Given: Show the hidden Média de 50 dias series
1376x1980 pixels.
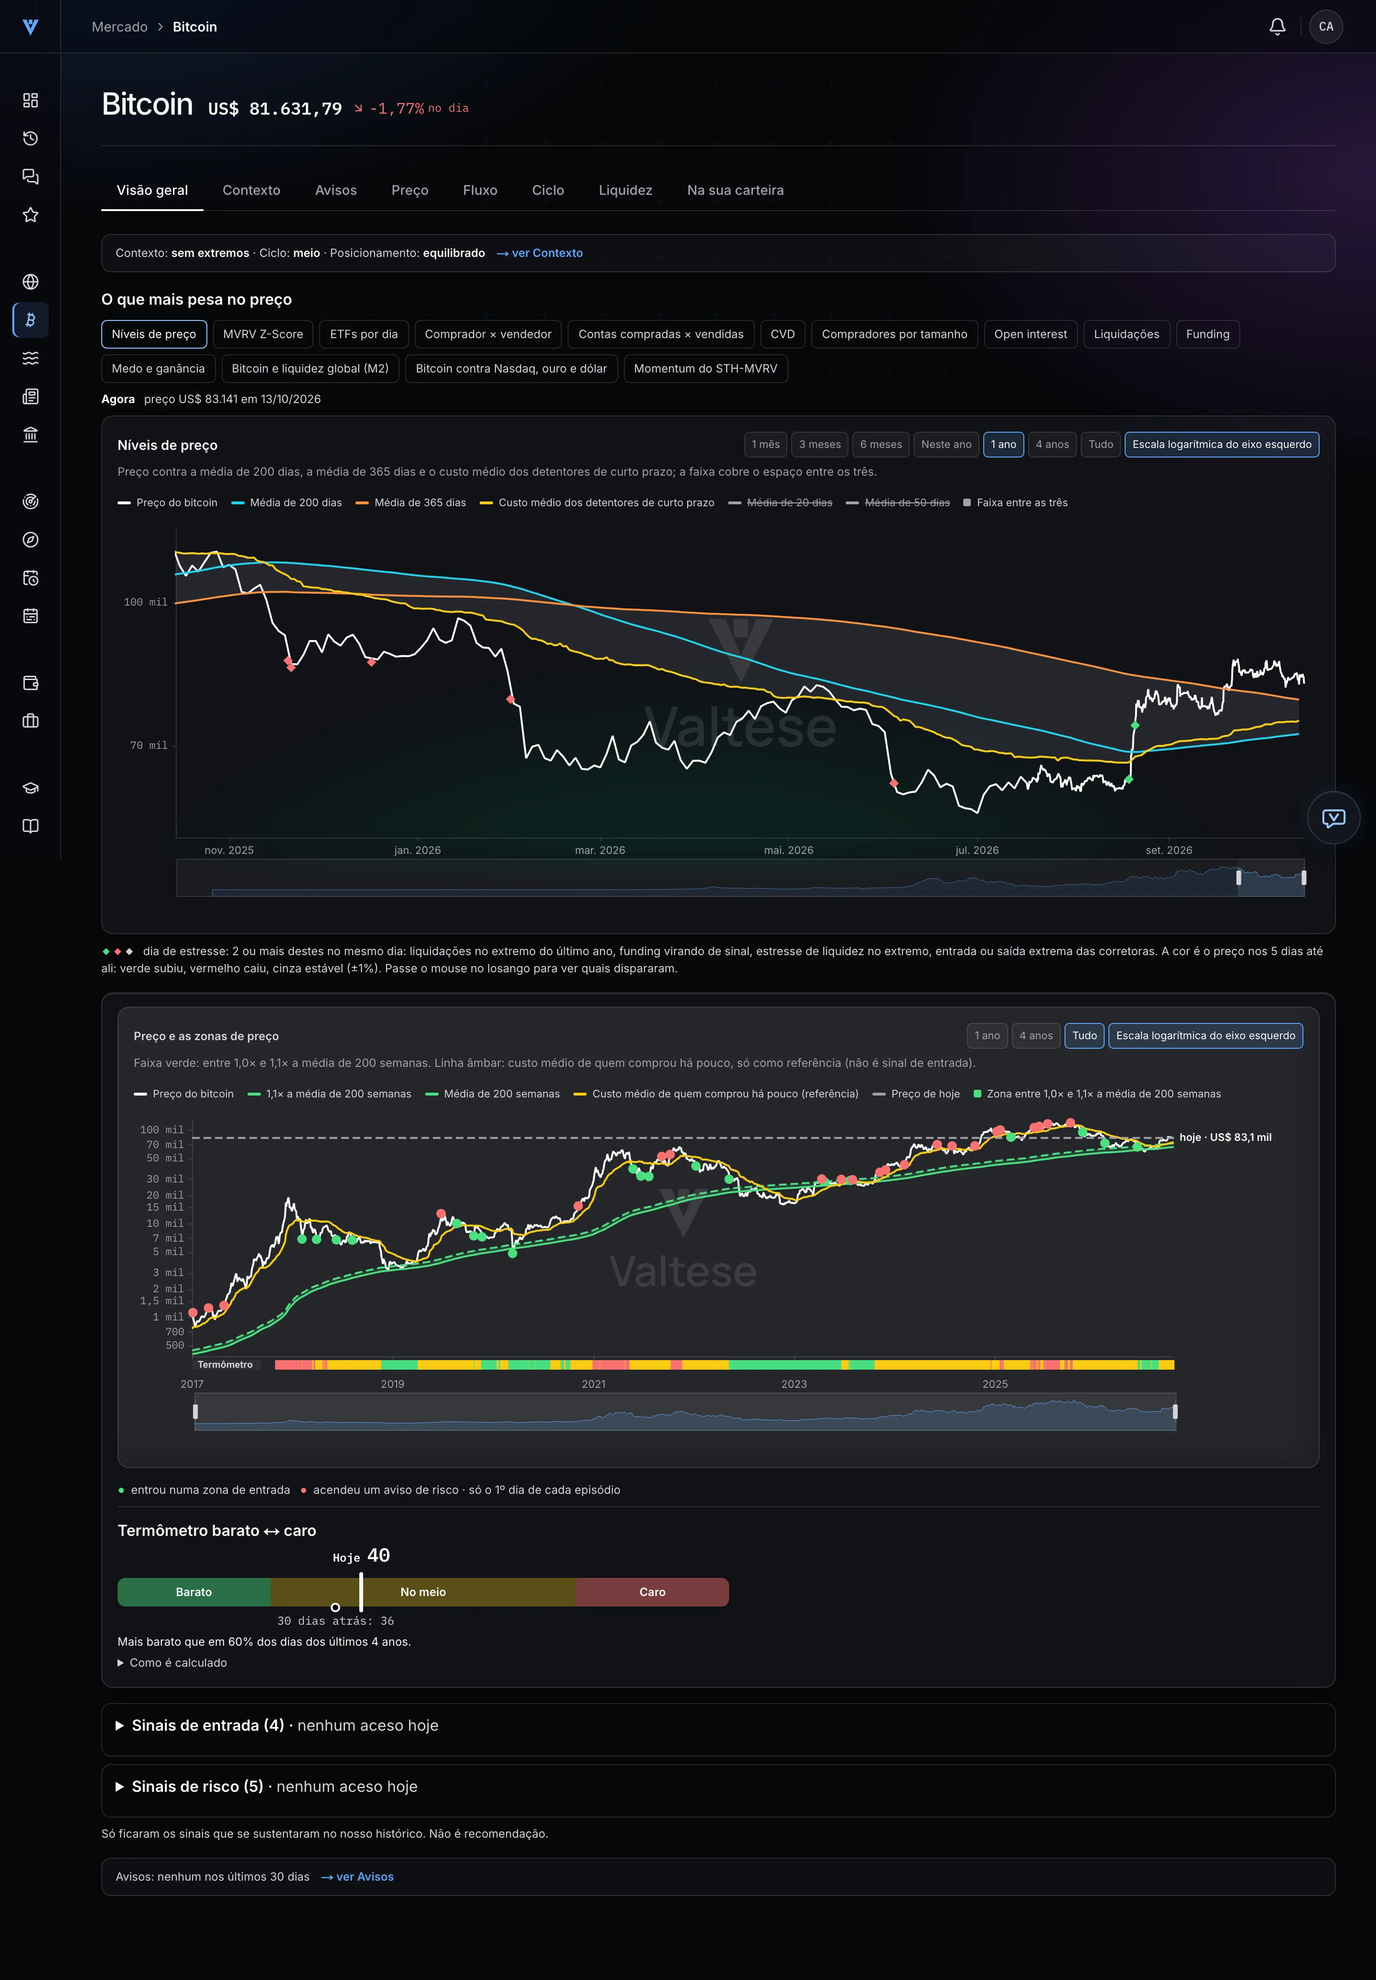Looking at the screenshot, I should [x=897, y=502].
